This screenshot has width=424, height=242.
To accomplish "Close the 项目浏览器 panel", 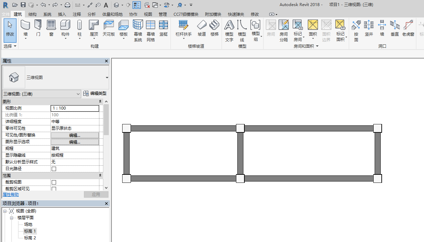I will click(x=106, y=203).
